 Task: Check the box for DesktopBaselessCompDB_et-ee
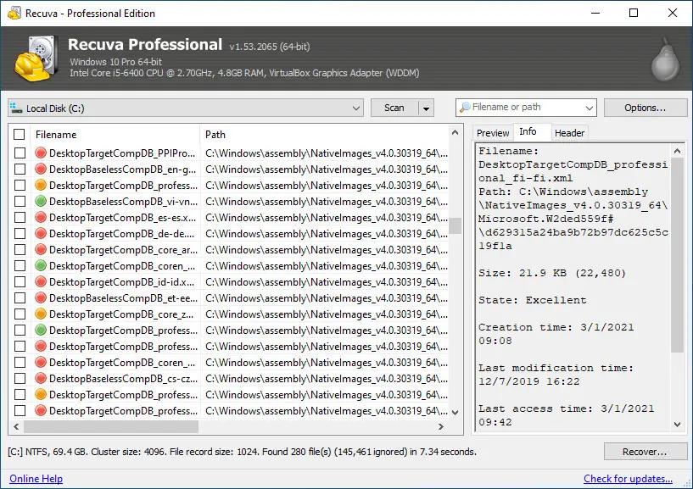[20, 298]
